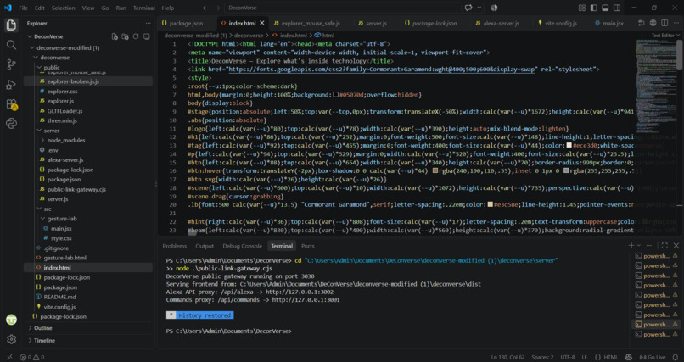This screenshot has width=684, height=362.
Task: Open the Selection menu
Action: (64, 8)
